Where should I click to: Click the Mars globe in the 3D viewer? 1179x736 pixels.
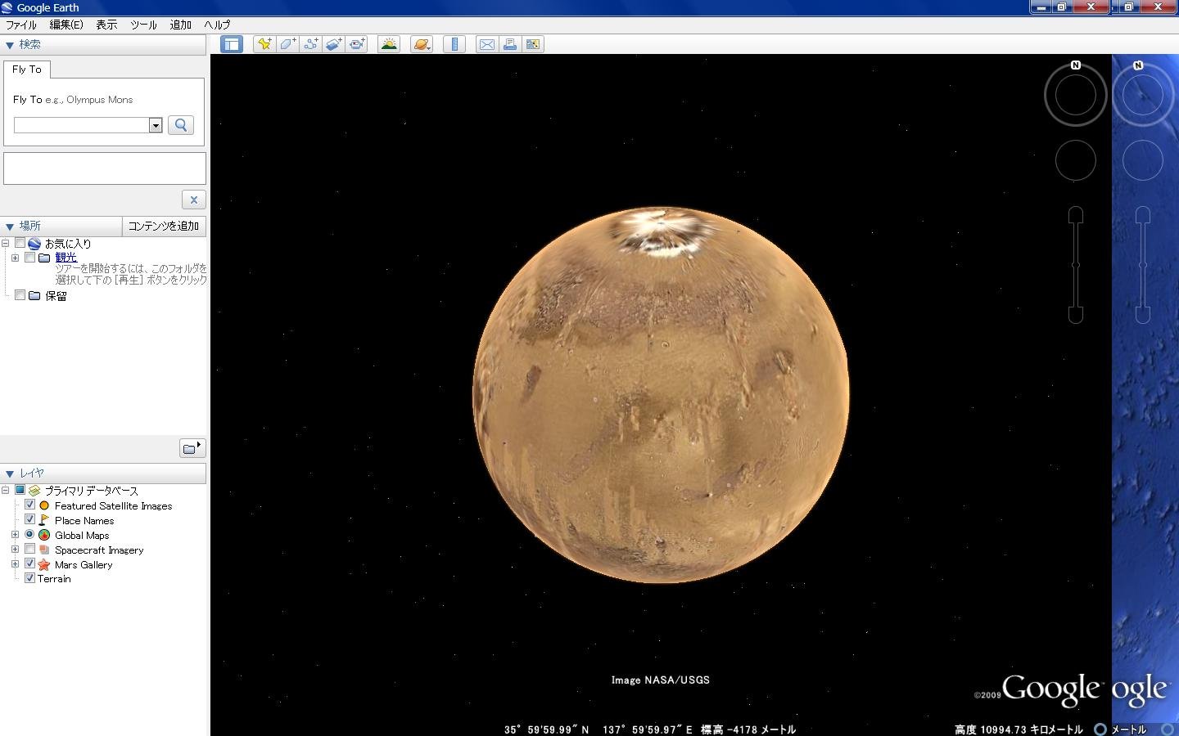(661, 395)
